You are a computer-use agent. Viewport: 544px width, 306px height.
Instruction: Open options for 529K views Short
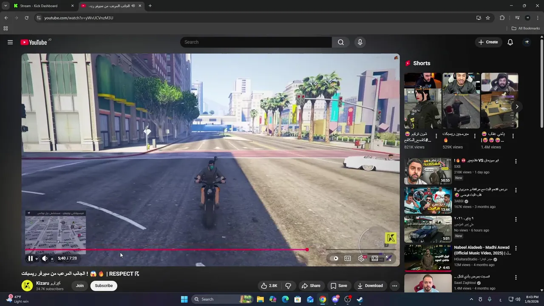[x=475, y=136]
